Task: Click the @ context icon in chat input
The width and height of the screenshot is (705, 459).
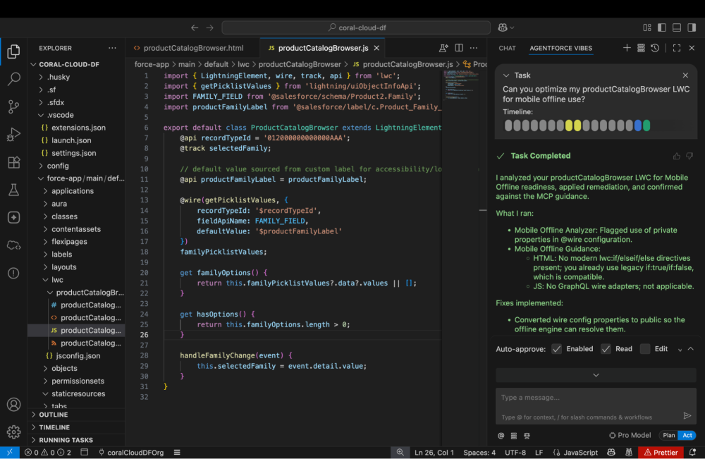Action: 501,436
